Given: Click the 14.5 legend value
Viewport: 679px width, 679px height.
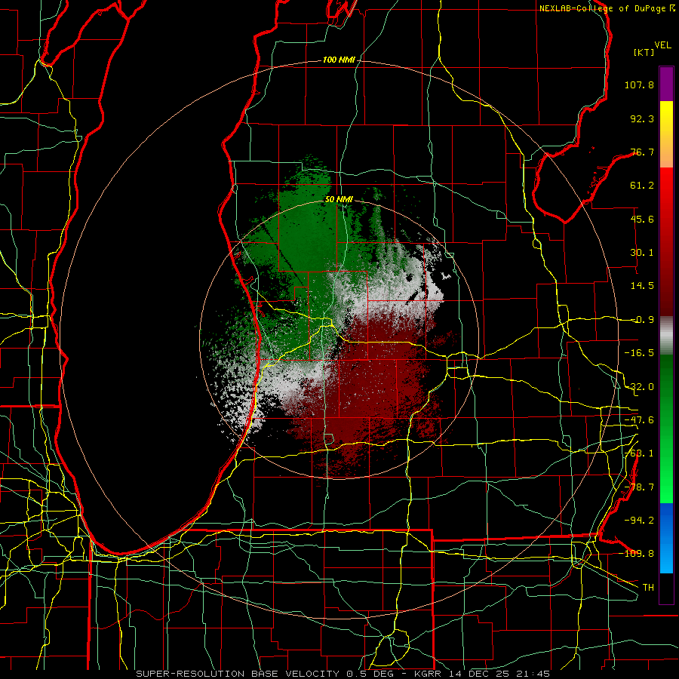Looking at the screenshot, I should pyautogui.click(x=642, y=286).
